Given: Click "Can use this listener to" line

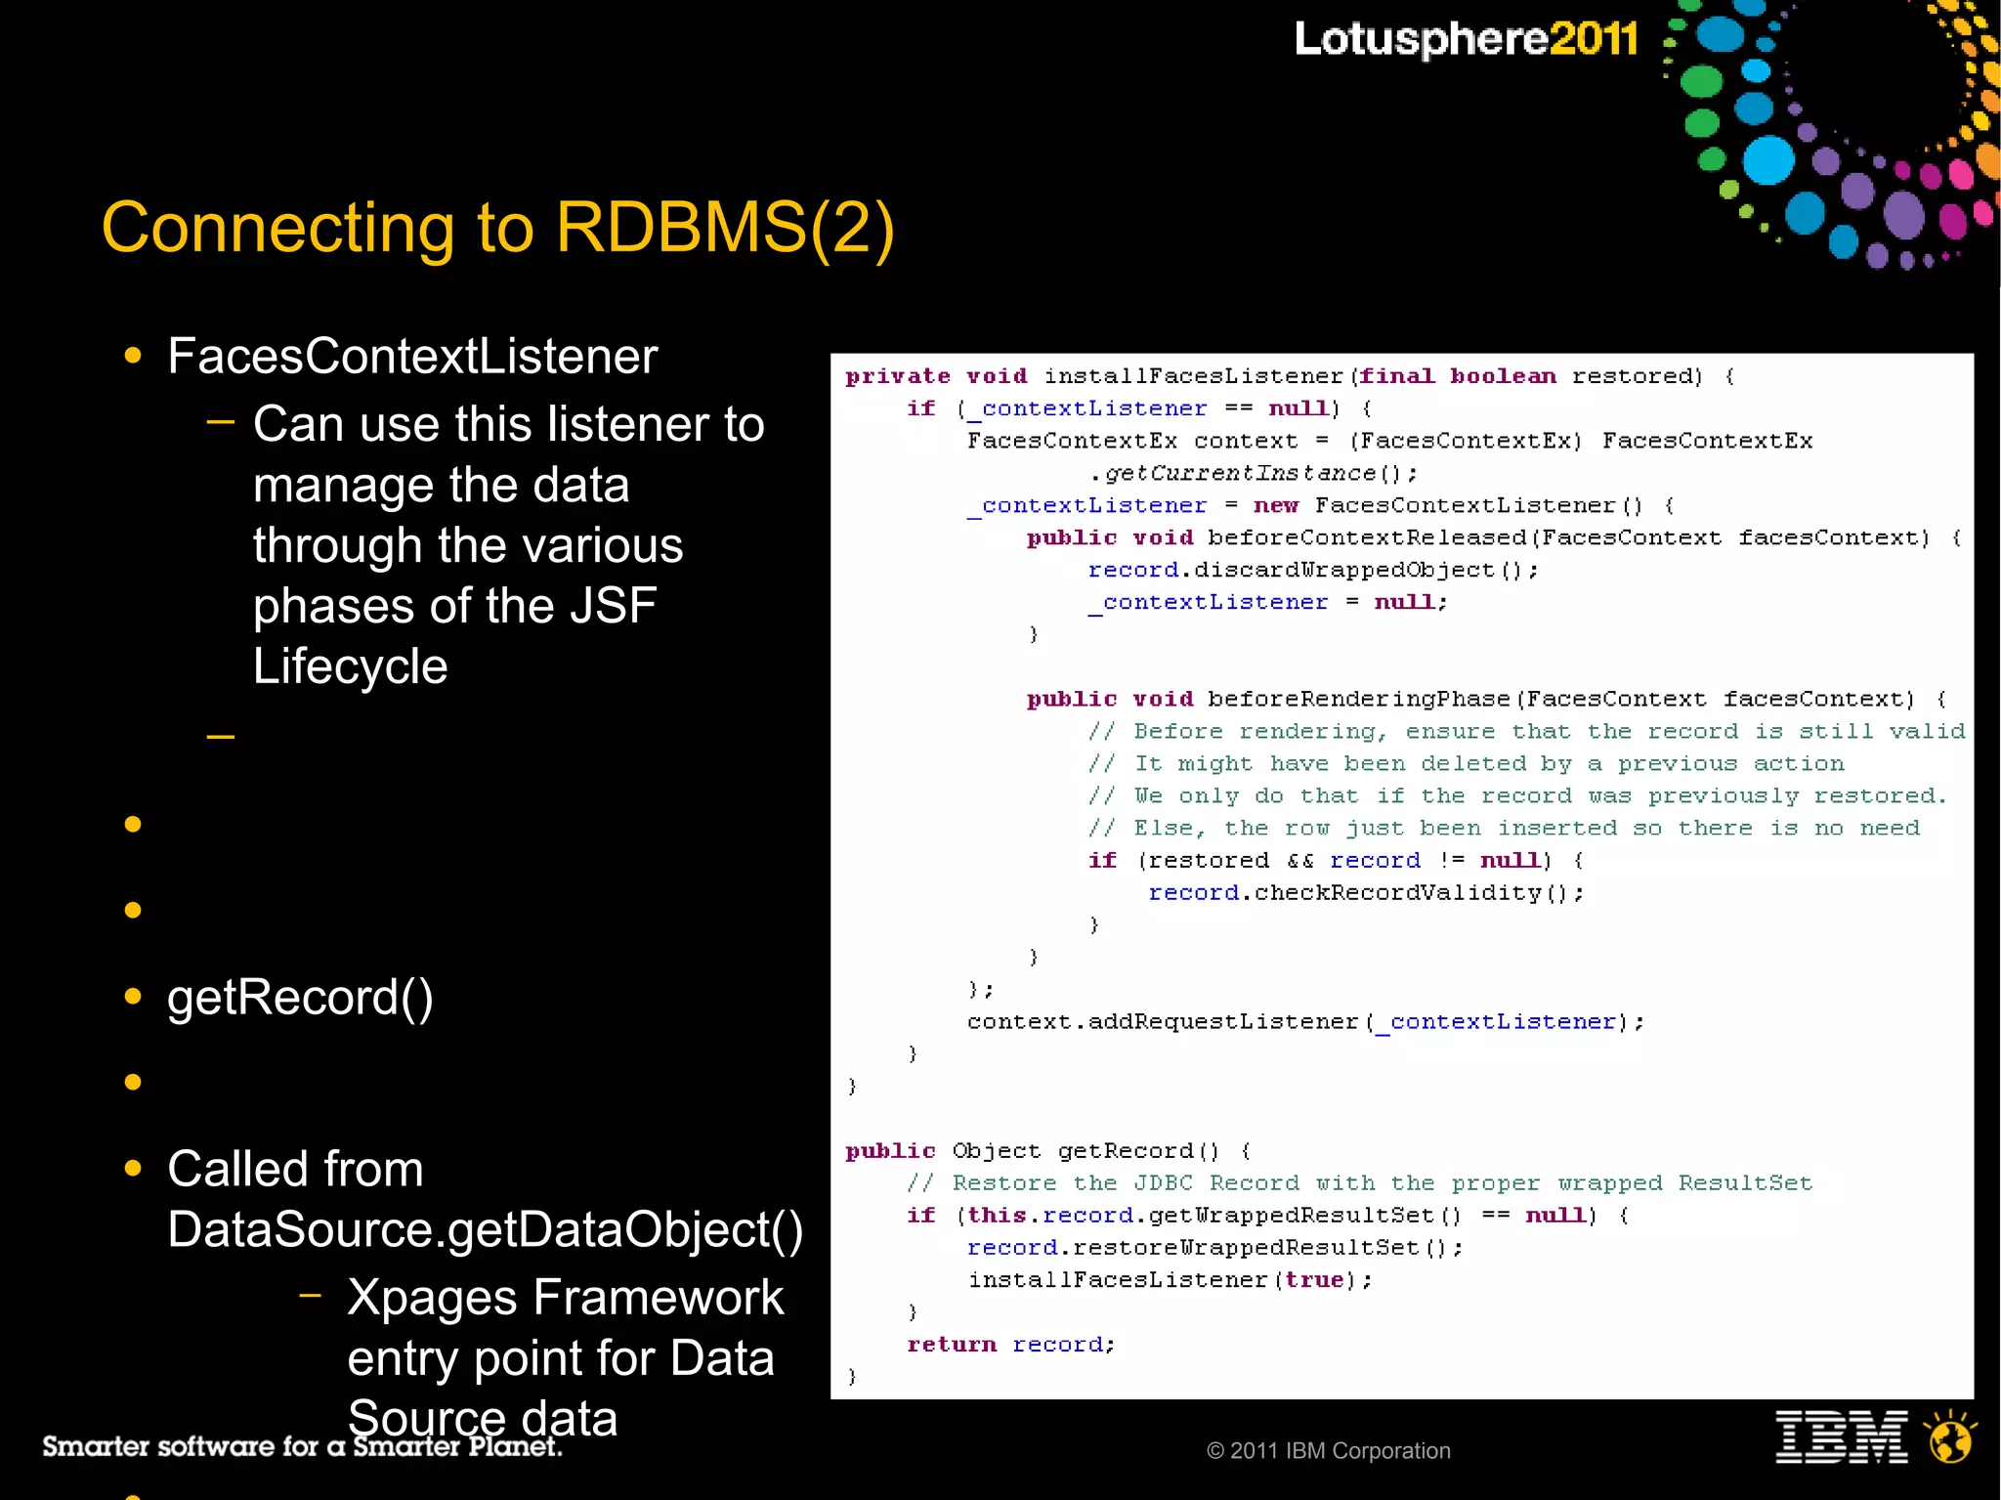Looking at the screenshot, I should (x=508, y=424).
